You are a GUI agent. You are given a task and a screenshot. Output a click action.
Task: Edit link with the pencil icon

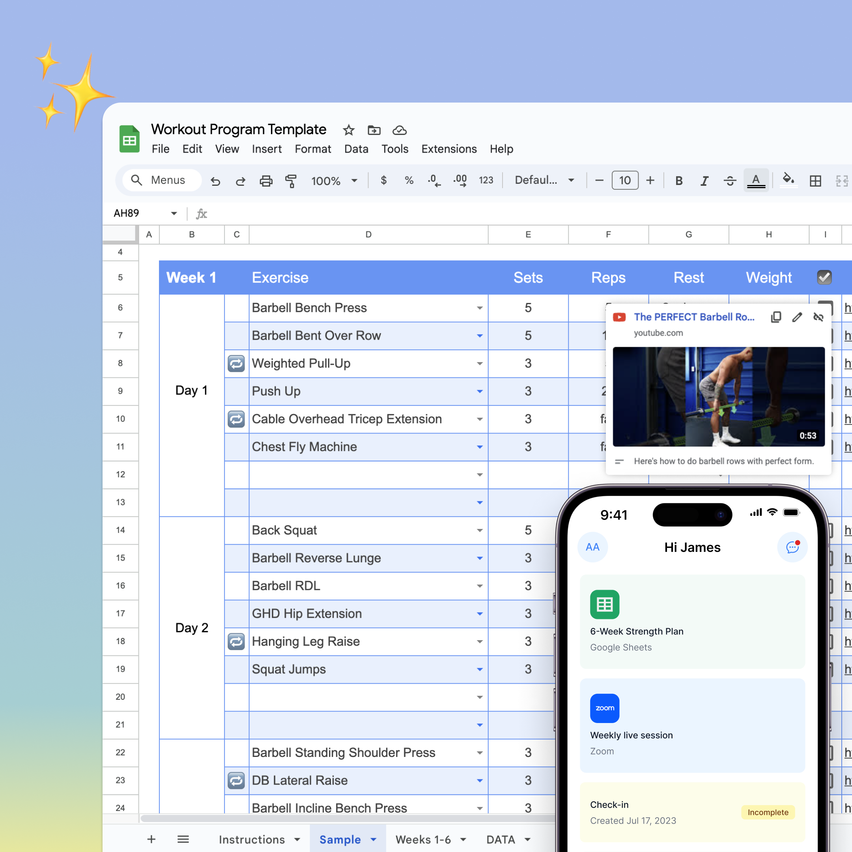[797, 317]
